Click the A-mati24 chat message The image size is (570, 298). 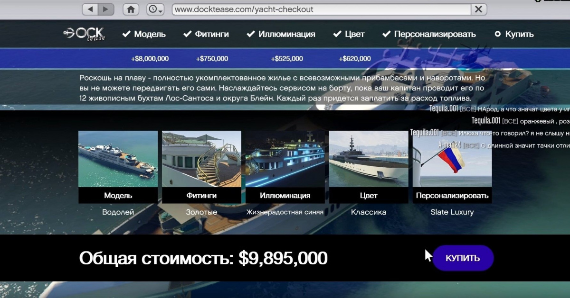click(504, 145)
